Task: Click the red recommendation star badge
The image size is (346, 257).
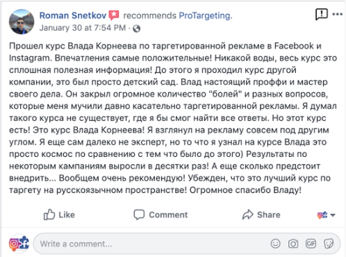Action: pyautogui.click(x=114, y=15)
